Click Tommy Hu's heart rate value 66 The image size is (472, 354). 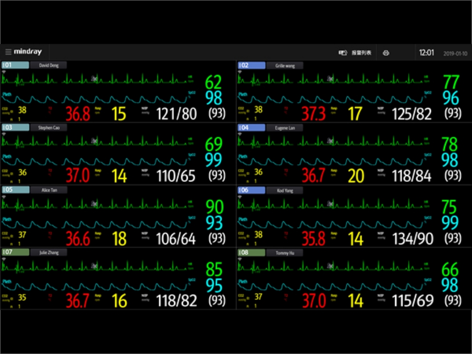pyautogui.click(x=449, y=269)
